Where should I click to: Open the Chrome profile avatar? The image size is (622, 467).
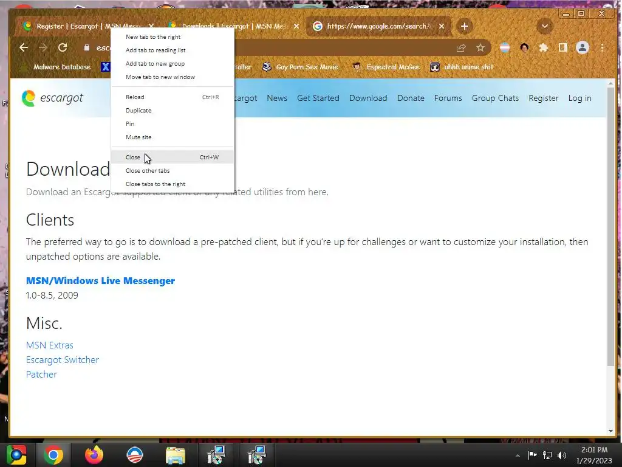583,47
